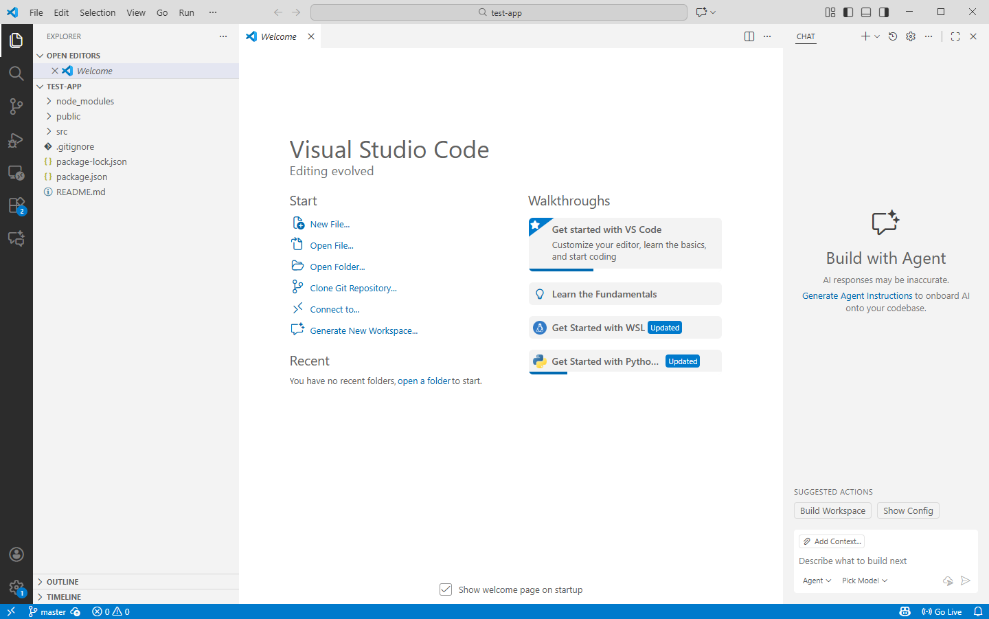Viewport: 989px width, 619px height.
Task: Open the Chat view in activity bar
Action: [16, 238]
